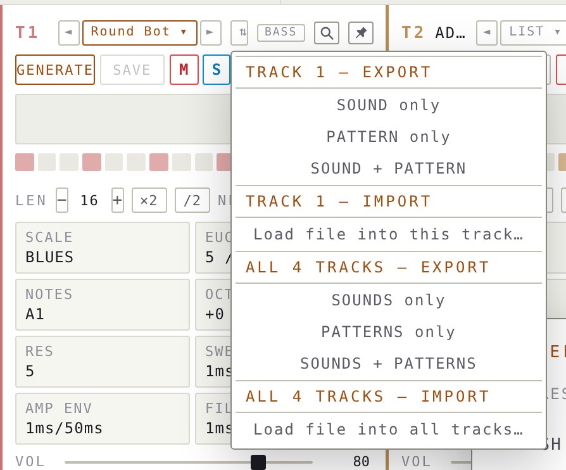The width and height of the screenshot is (566, 470).
Task: Open the T2 LIST dropdown
Action: coord(534,33)
